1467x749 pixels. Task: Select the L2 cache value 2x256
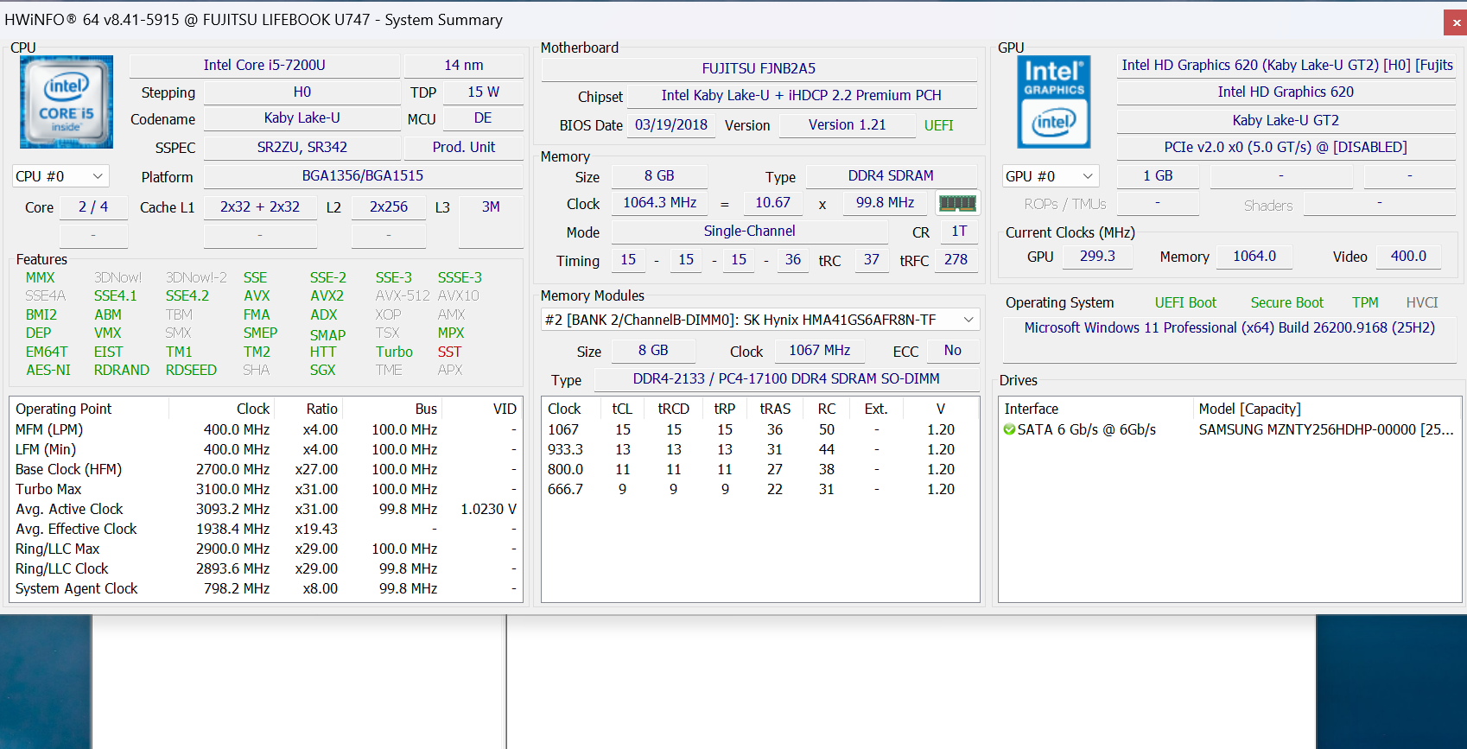coord(389,207)
